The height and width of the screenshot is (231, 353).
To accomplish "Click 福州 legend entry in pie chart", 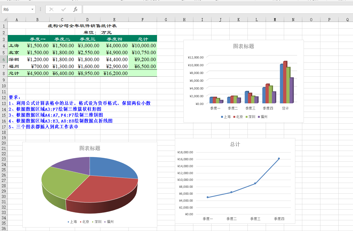I will coord(109,222).
